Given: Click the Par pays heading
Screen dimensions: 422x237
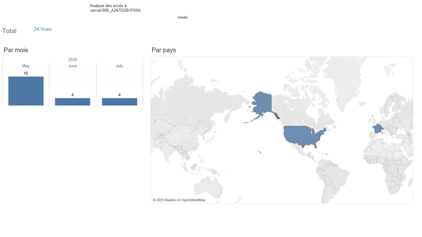Looking at the screenshot, I should point(164,50).
